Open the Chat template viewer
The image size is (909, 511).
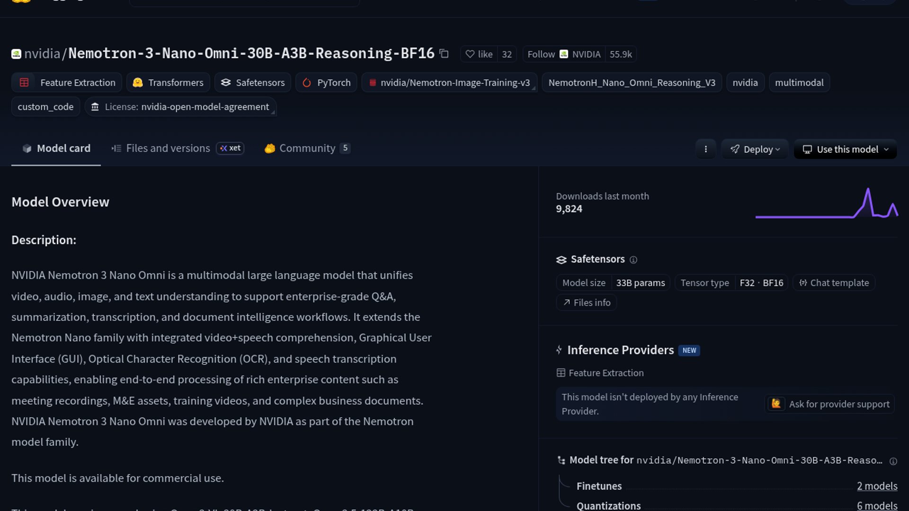click(834, 283)
